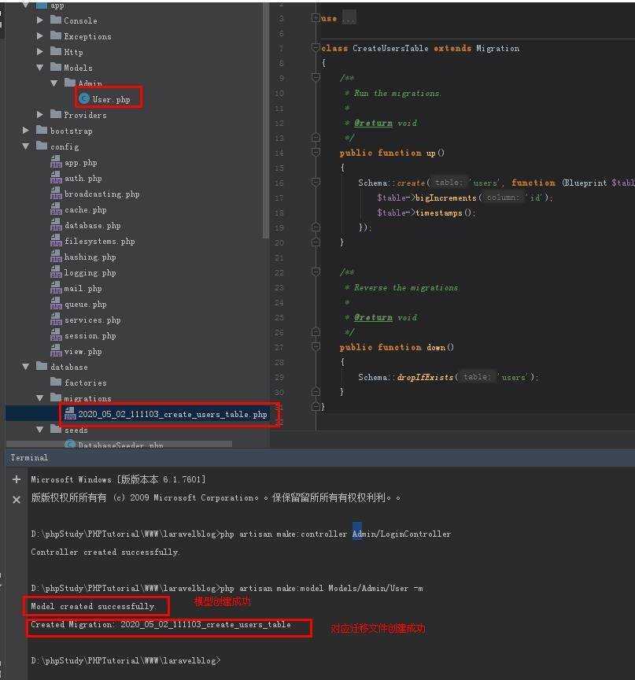Click the terminal prompt at laravelblog>
635x680 pixels.
(126, 660)
